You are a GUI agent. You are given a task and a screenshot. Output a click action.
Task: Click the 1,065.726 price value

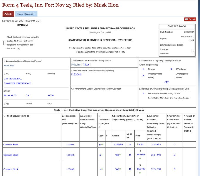pyautogui.click(x=140, y=169)
